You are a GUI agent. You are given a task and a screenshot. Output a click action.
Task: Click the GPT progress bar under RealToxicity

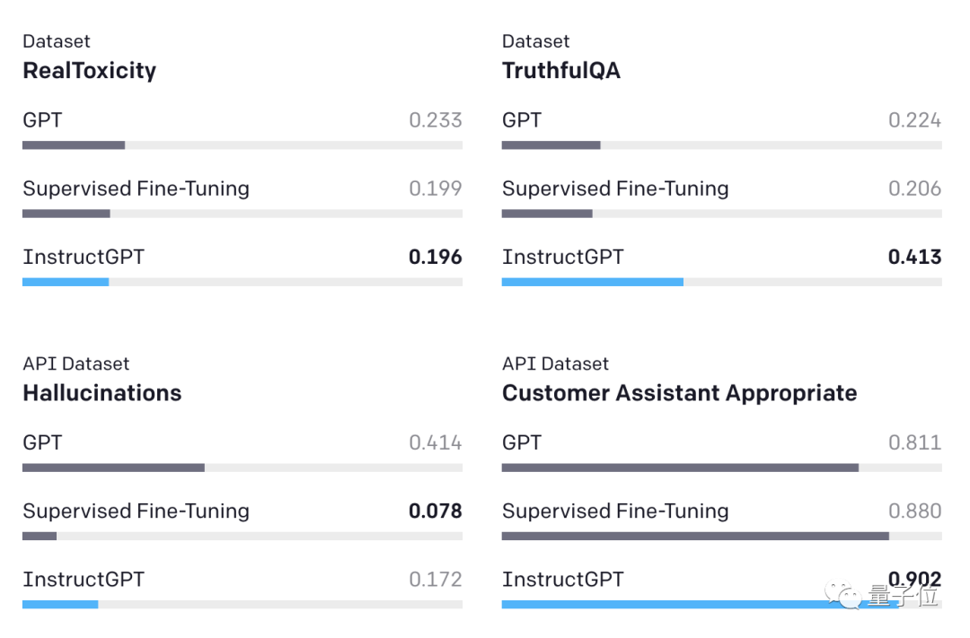(x=74, y=145)
